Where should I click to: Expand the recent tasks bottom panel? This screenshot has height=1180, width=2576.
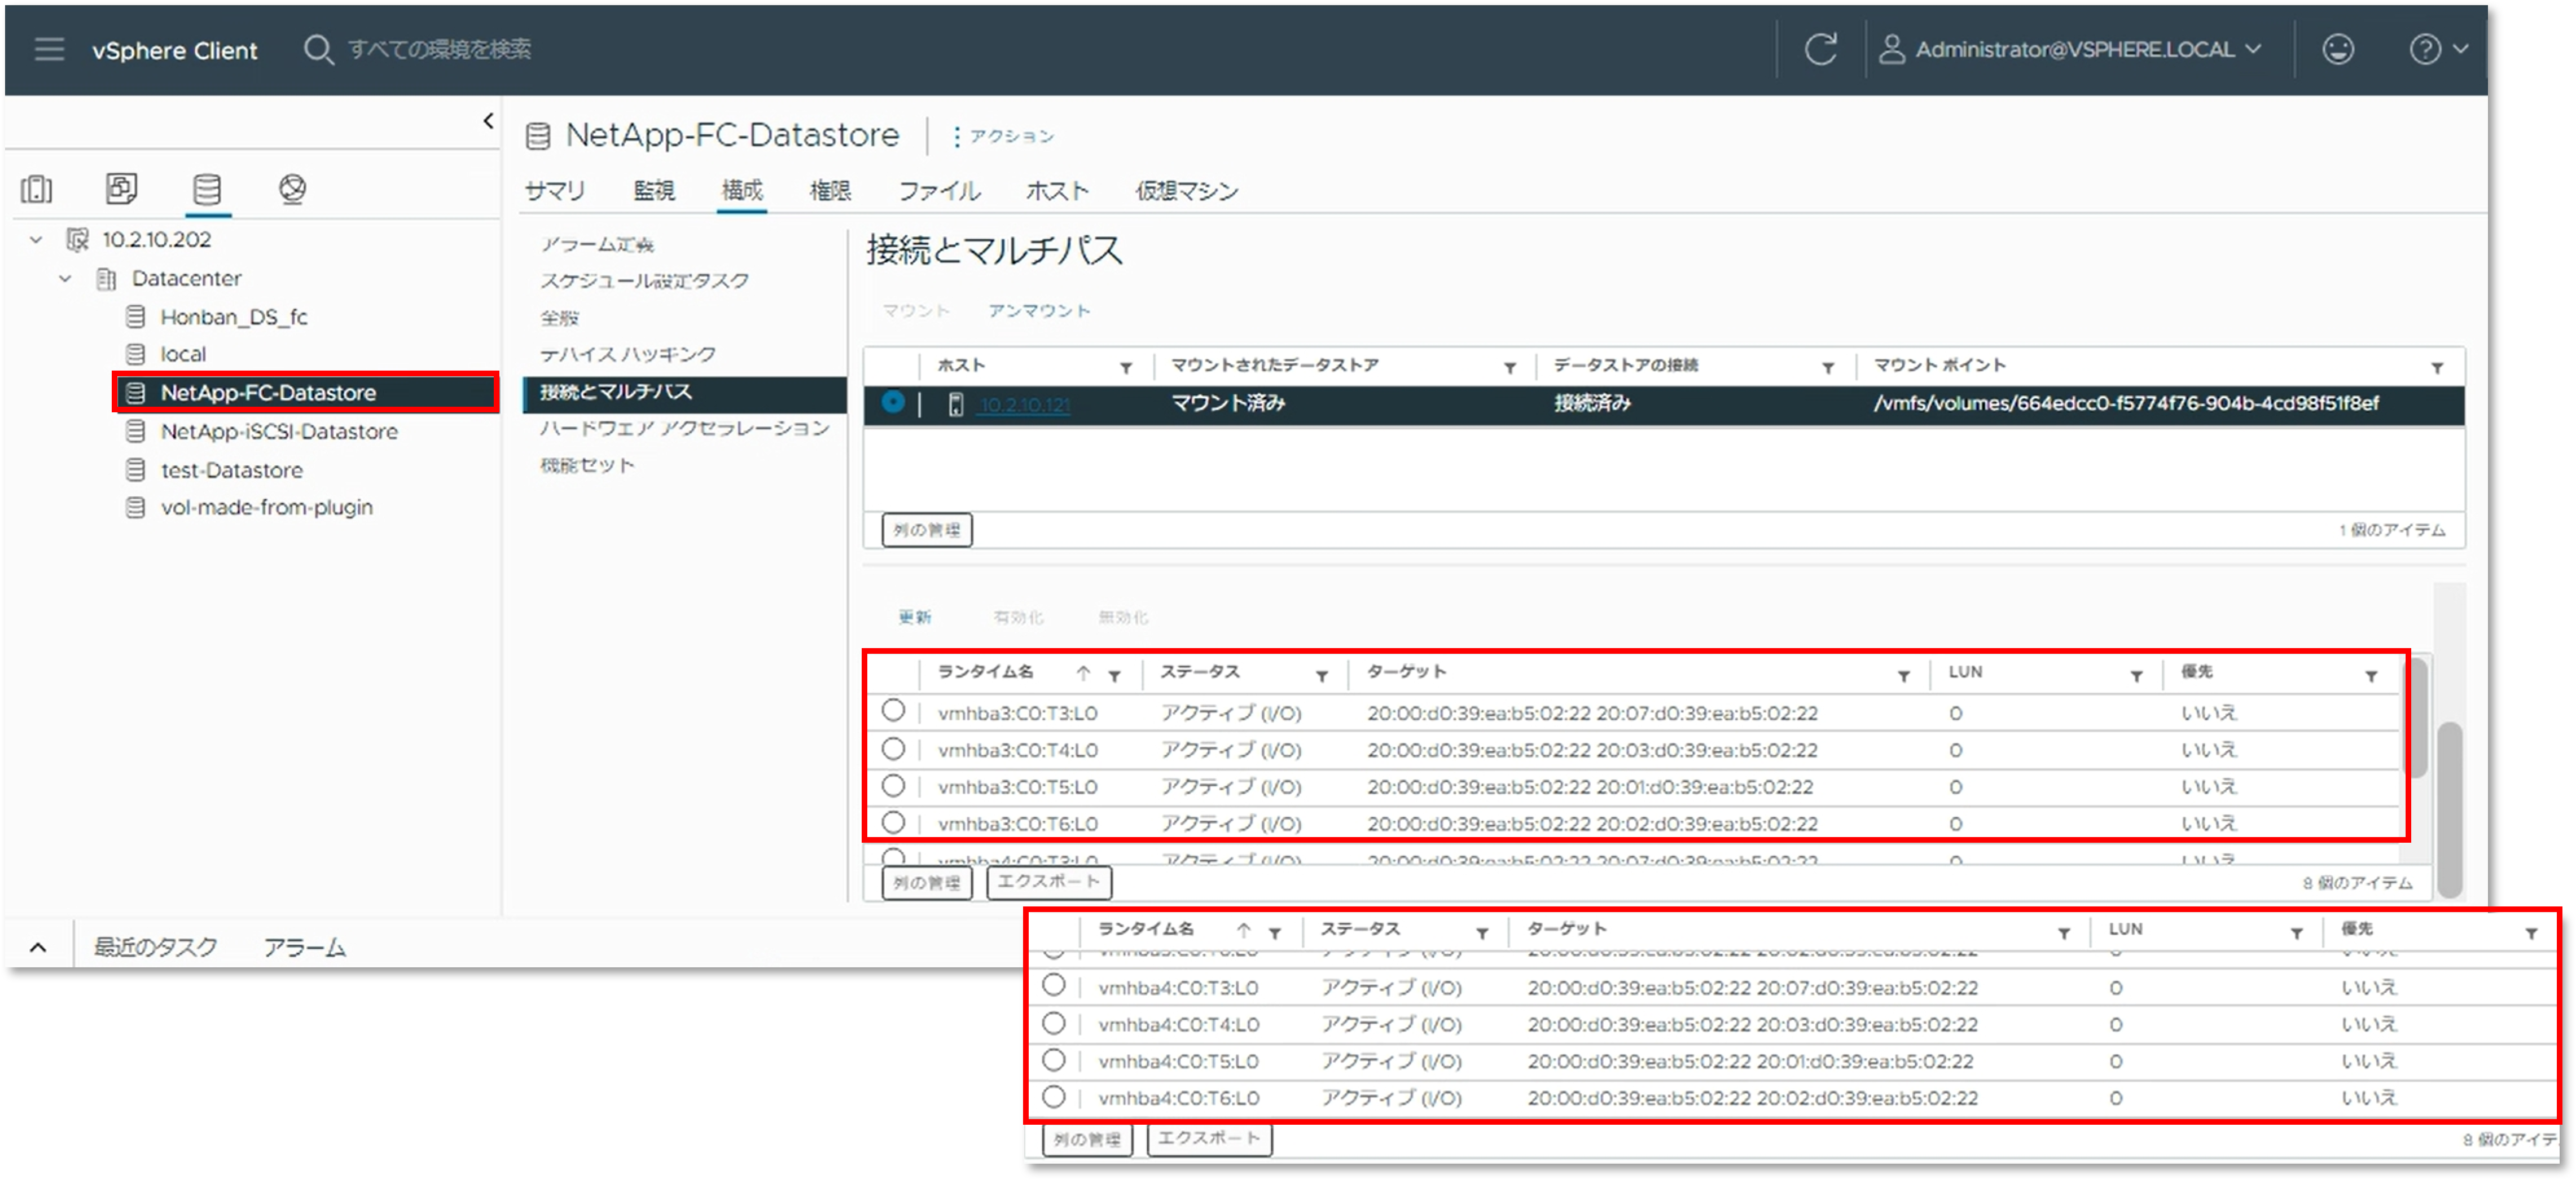pos(38,947)
